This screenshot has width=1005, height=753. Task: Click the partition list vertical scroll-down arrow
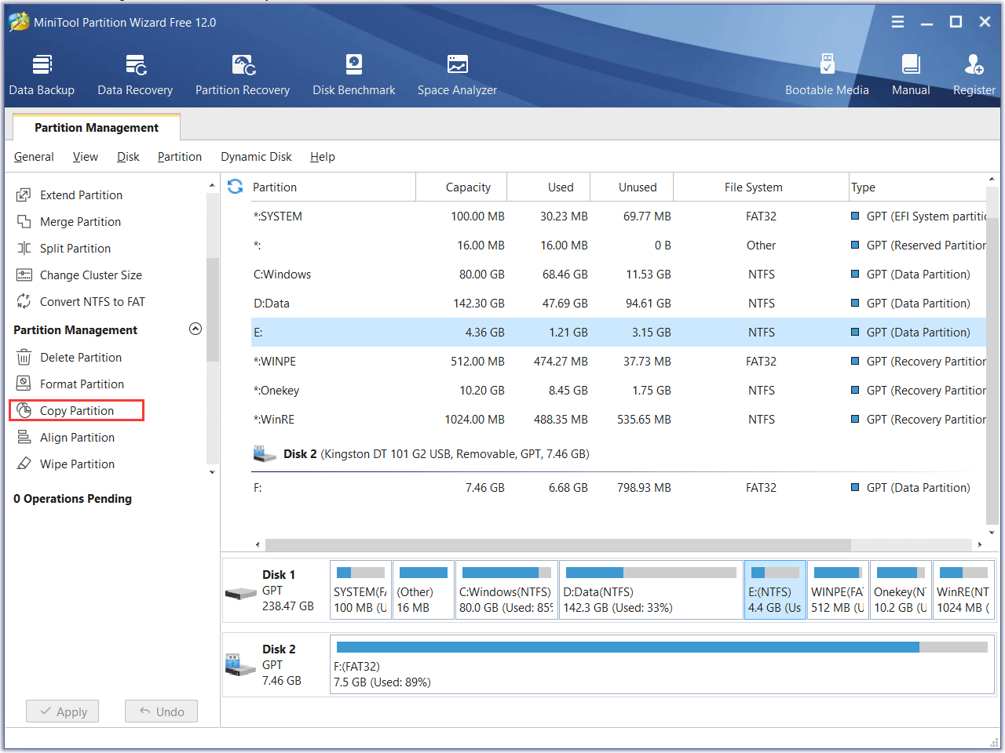pos(992,533)
